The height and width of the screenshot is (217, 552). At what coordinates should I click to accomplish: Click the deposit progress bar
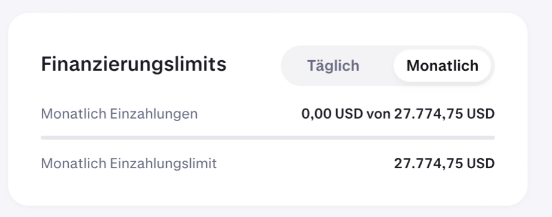(x=268, y=138)
